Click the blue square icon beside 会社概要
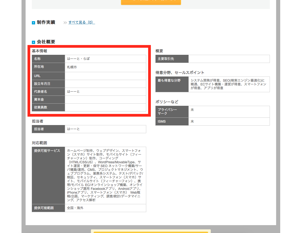 [33, 42]
